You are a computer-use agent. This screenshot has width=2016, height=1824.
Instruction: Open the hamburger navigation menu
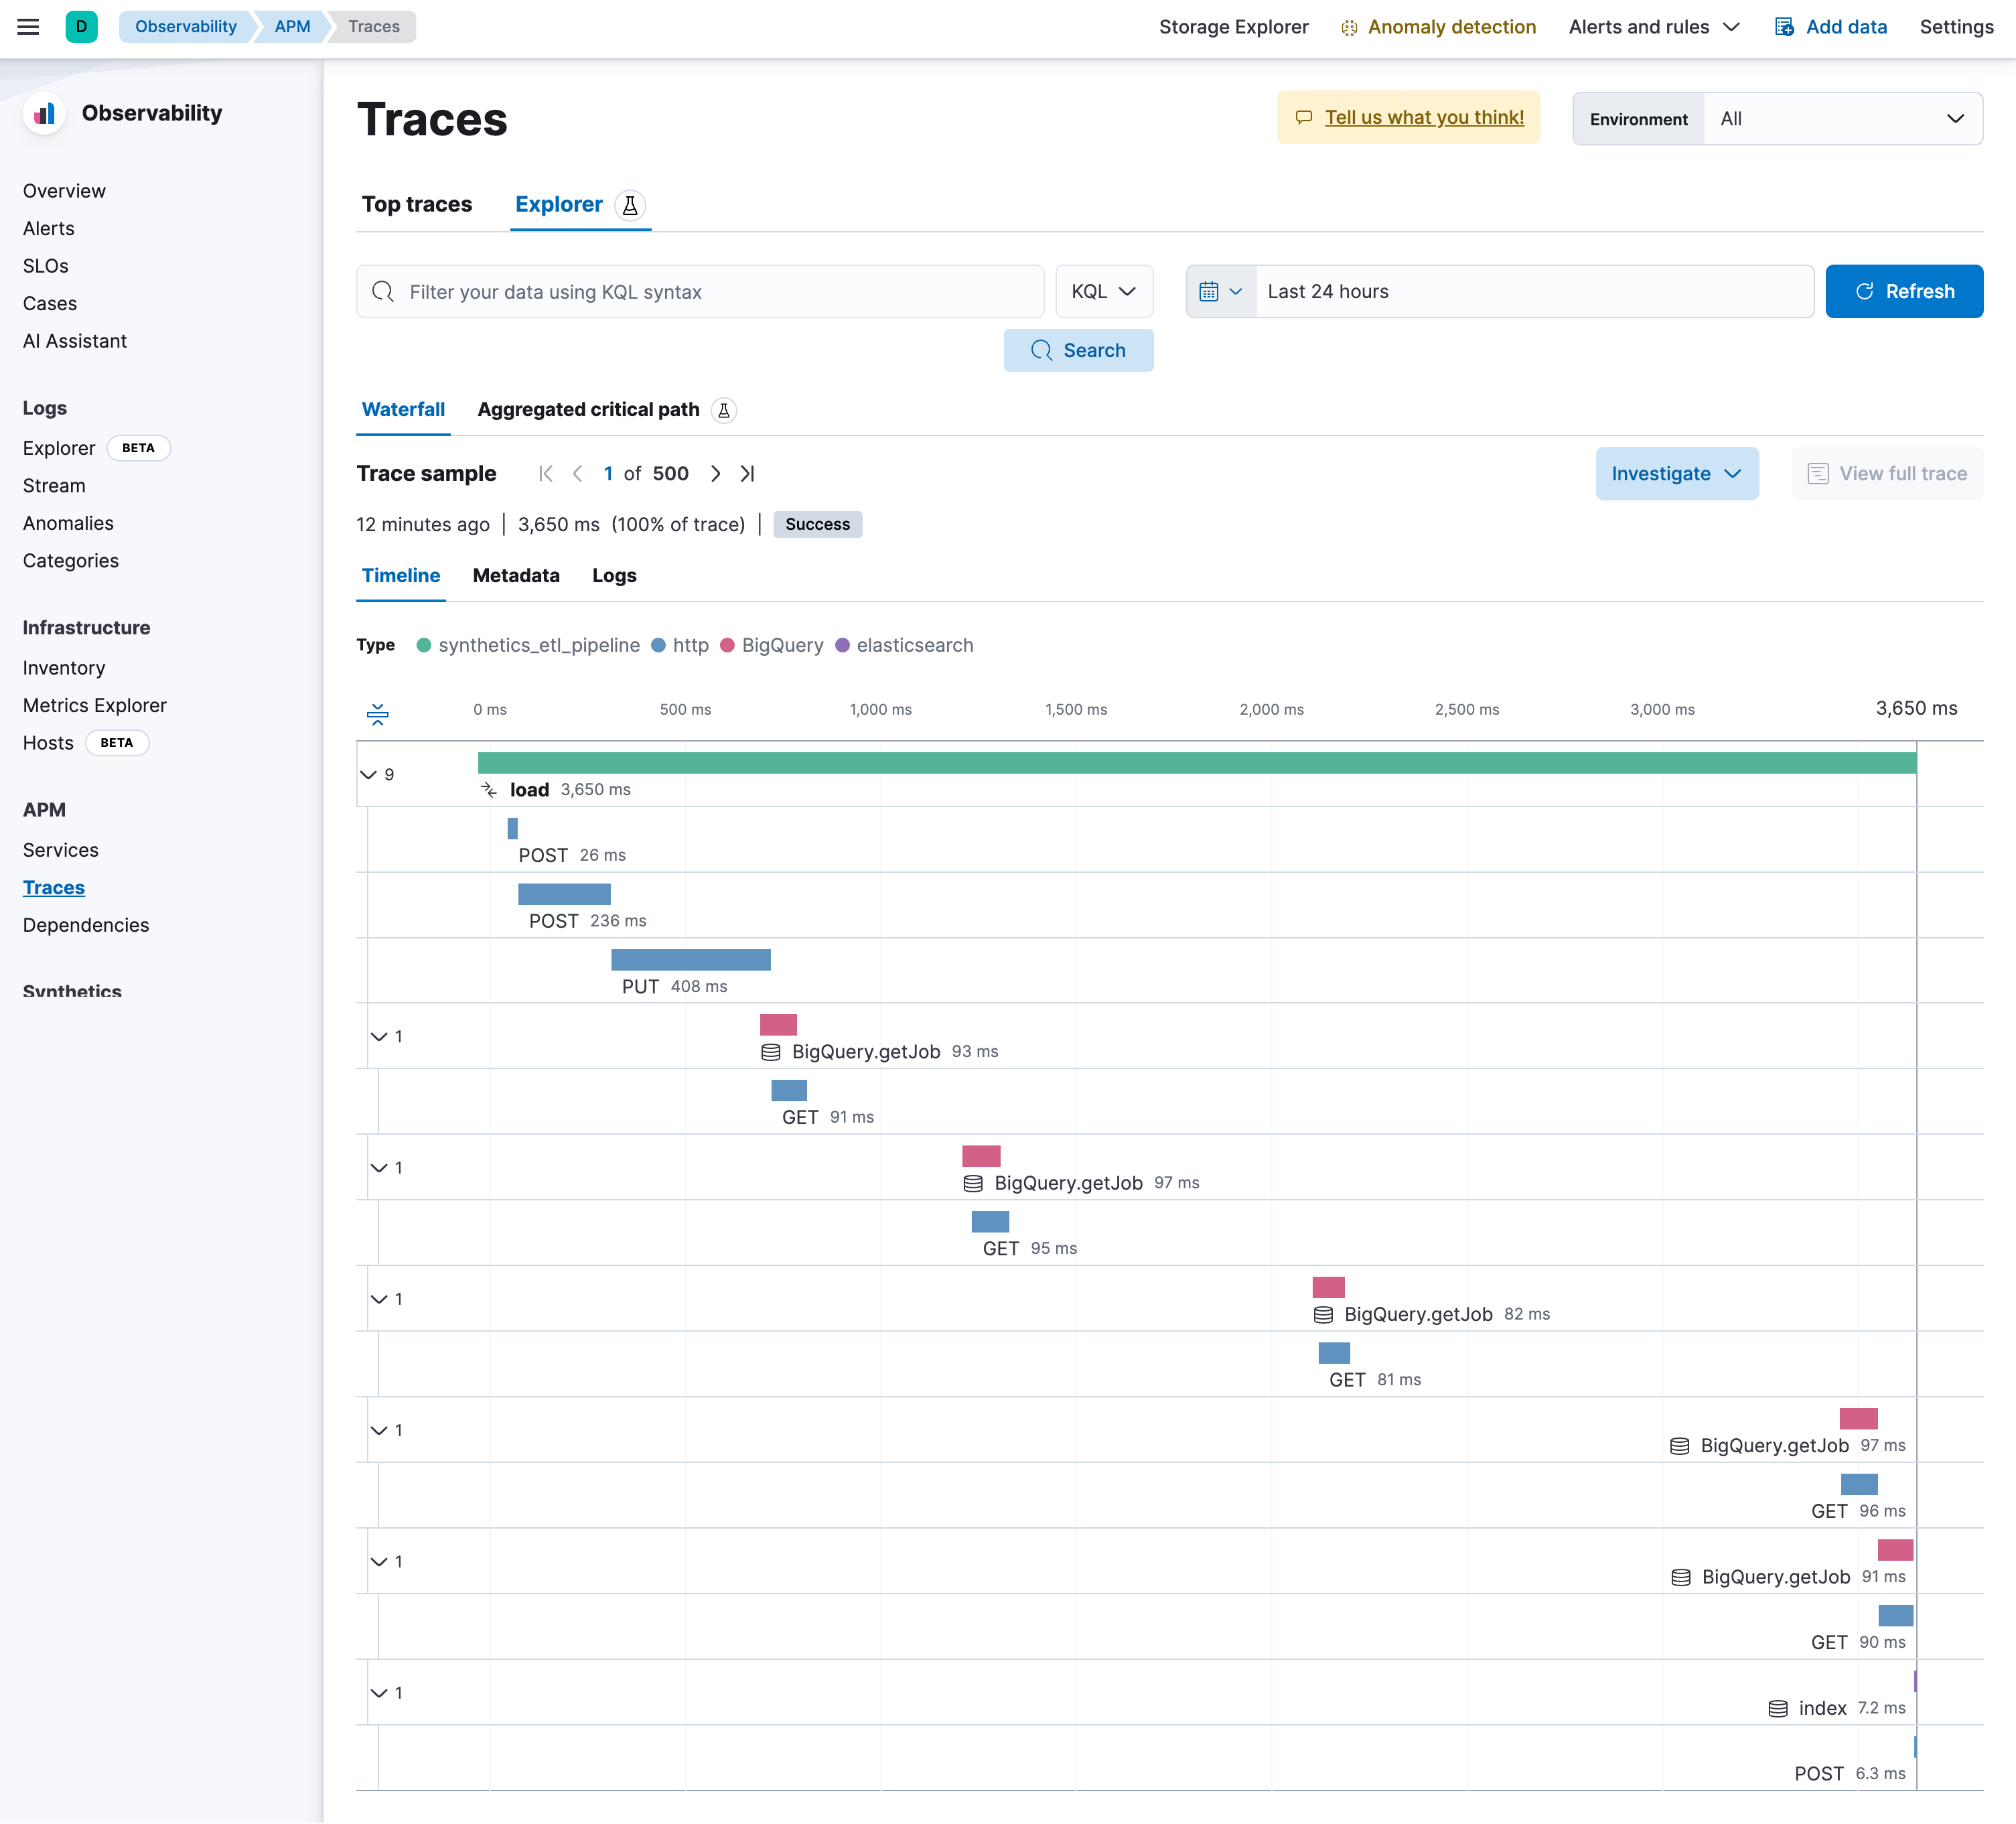coord(28,27)
